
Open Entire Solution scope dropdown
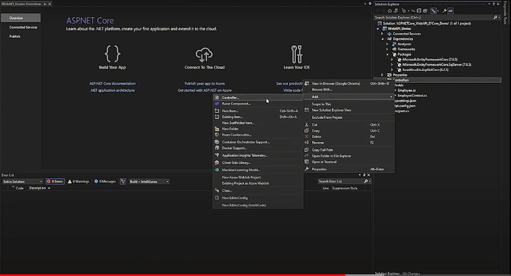tap(22, 182)
